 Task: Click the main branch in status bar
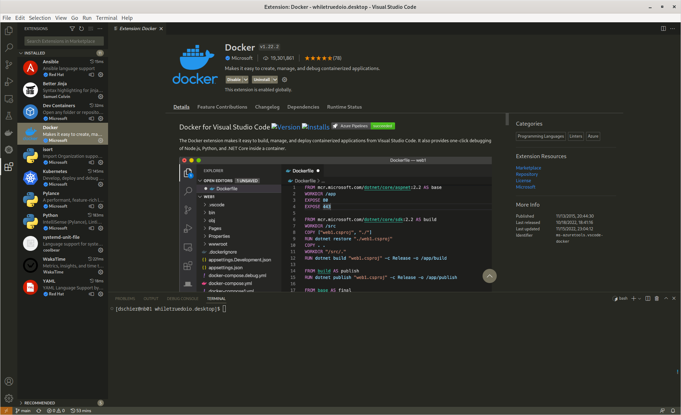click(23, 411)
